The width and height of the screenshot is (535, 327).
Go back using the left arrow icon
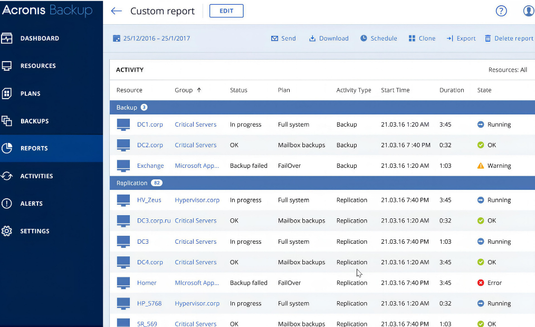click(117, 11)
